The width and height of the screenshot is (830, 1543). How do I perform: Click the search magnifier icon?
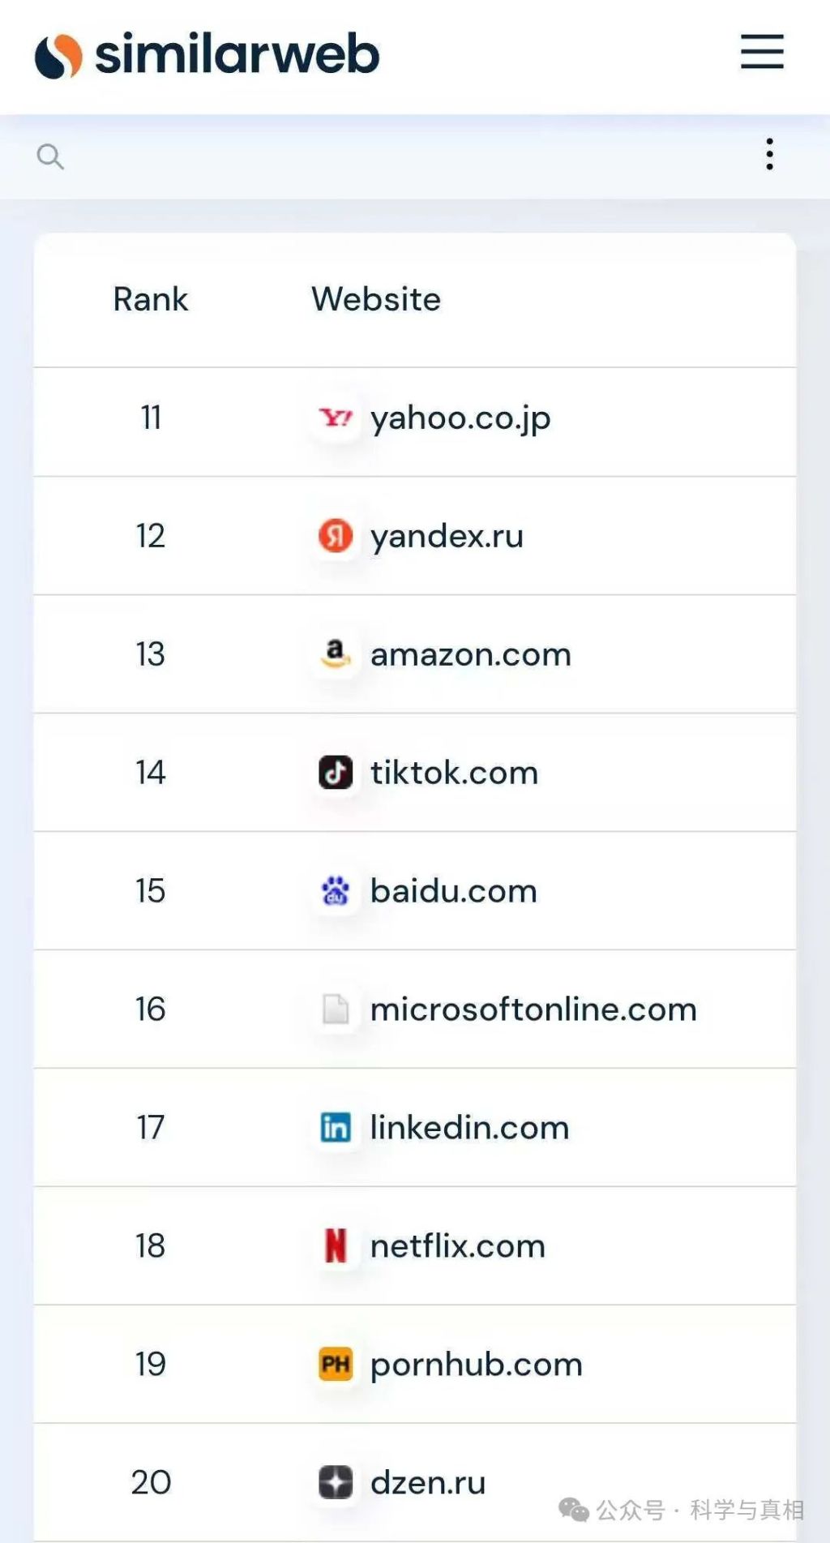(50, 156)
